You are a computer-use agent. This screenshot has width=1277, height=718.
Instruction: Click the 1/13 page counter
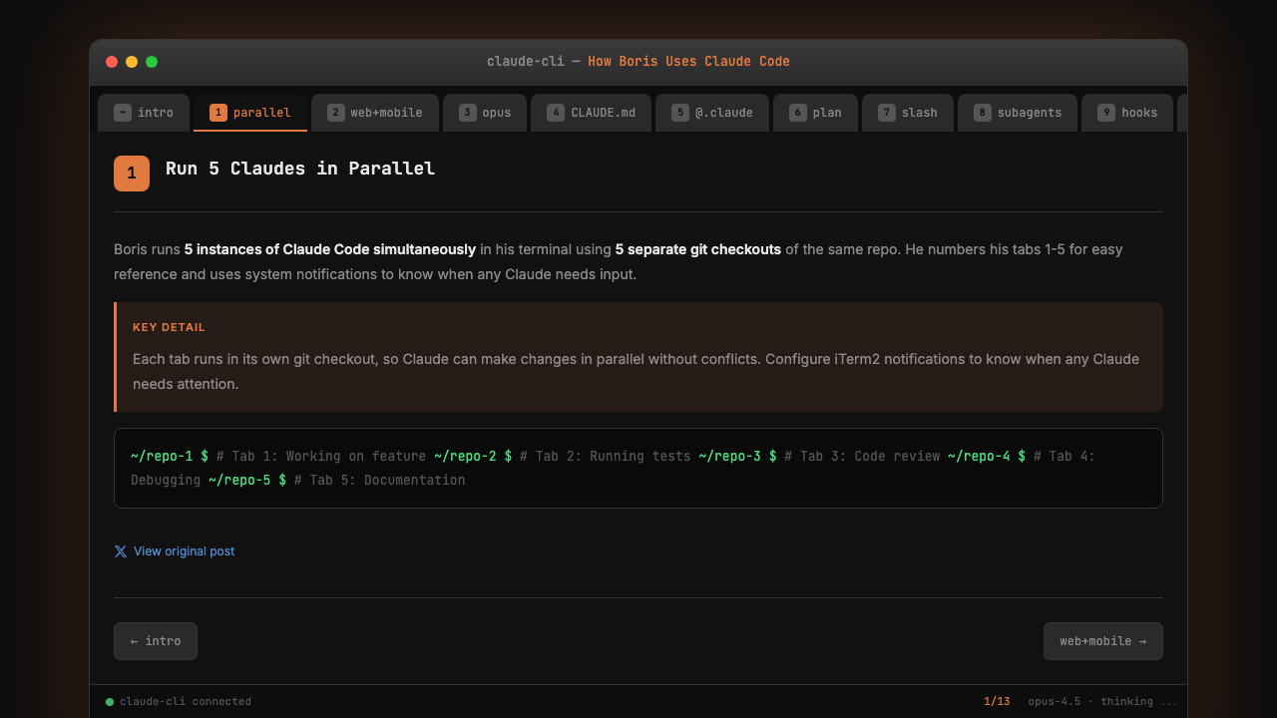coord(997,702)
